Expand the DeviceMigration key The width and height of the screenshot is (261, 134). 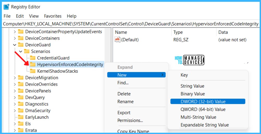click(15, 78)
